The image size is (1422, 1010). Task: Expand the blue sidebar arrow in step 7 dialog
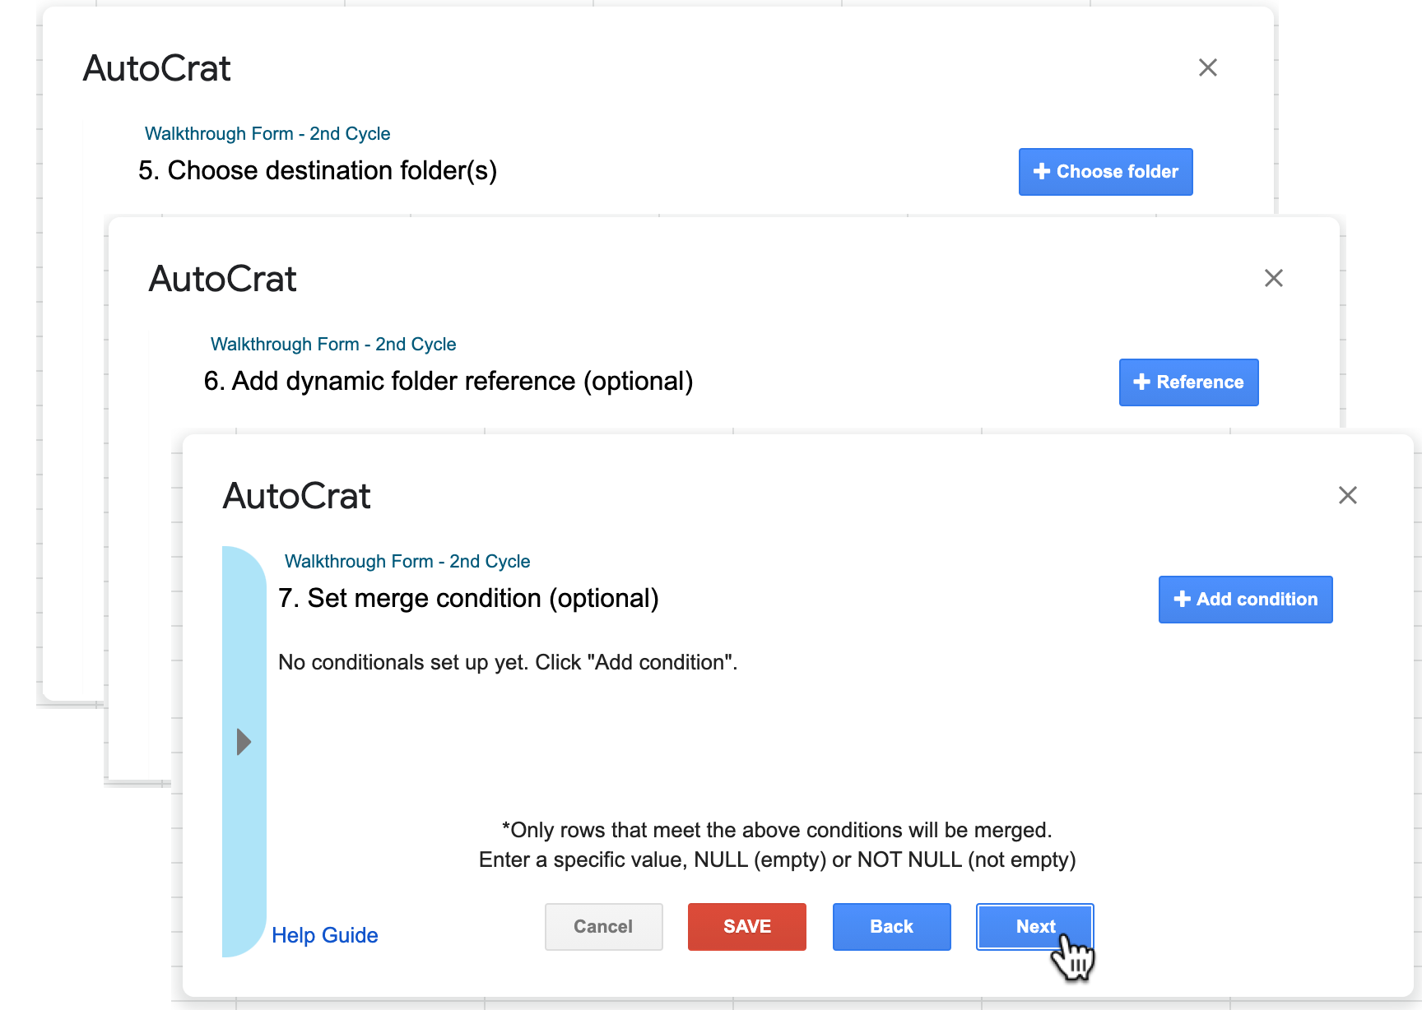244,742
